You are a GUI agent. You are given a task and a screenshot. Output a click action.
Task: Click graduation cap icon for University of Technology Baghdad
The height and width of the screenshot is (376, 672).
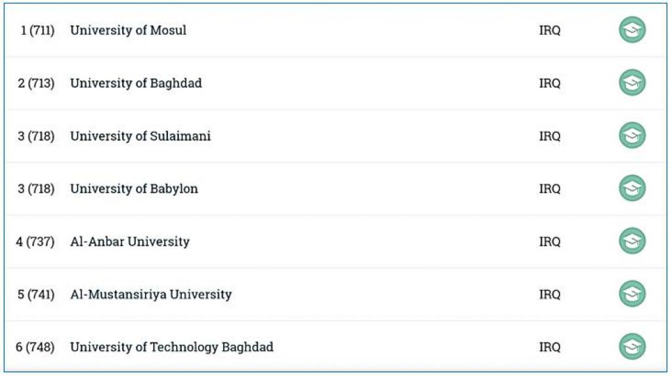[x=632, y=347]
